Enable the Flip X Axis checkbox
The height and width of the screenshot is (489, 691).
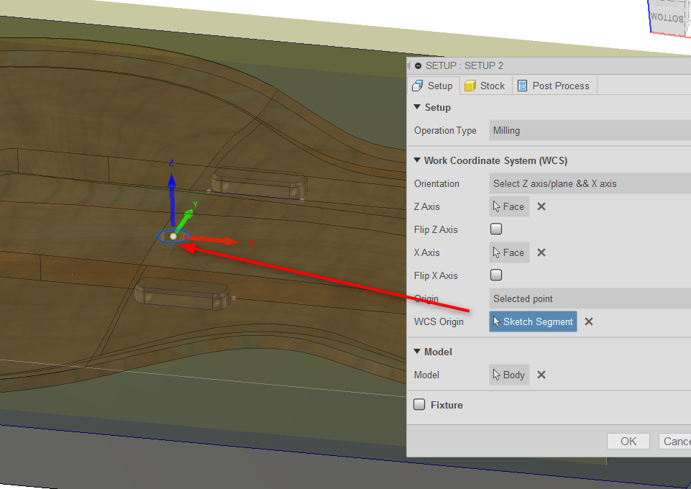tap(495, 275)
